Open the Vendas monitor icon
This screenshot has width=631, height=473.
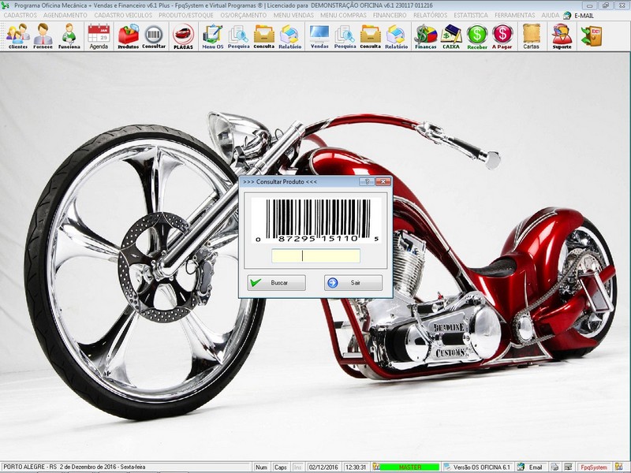click(x=319, y=36)
